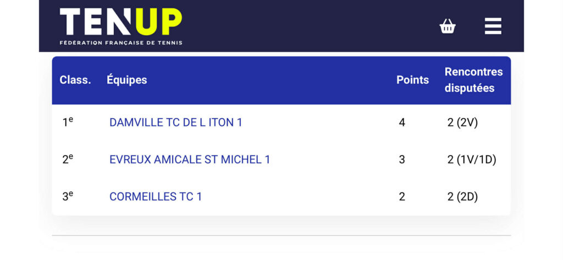
Task: Click the 2 (2D) matches cell
Action: [462, 196]
